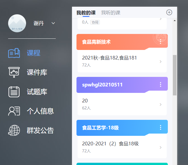
Task: Click the 课程 book icon in sidebar
Action: 14,53
